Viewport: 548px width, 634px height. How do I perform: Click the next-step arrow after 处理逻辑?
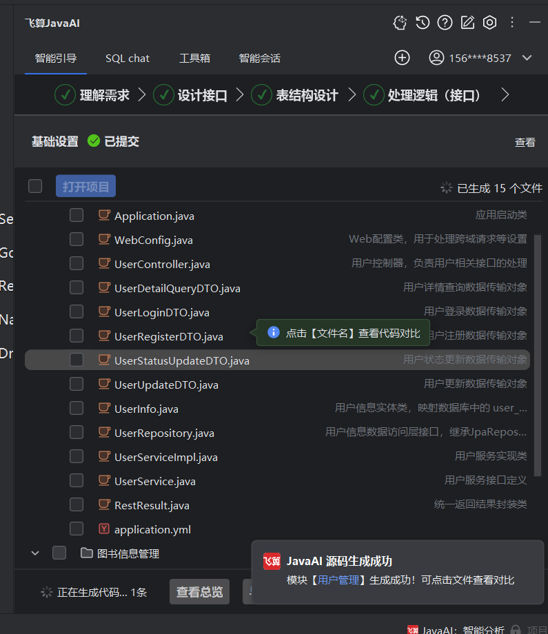505,95
